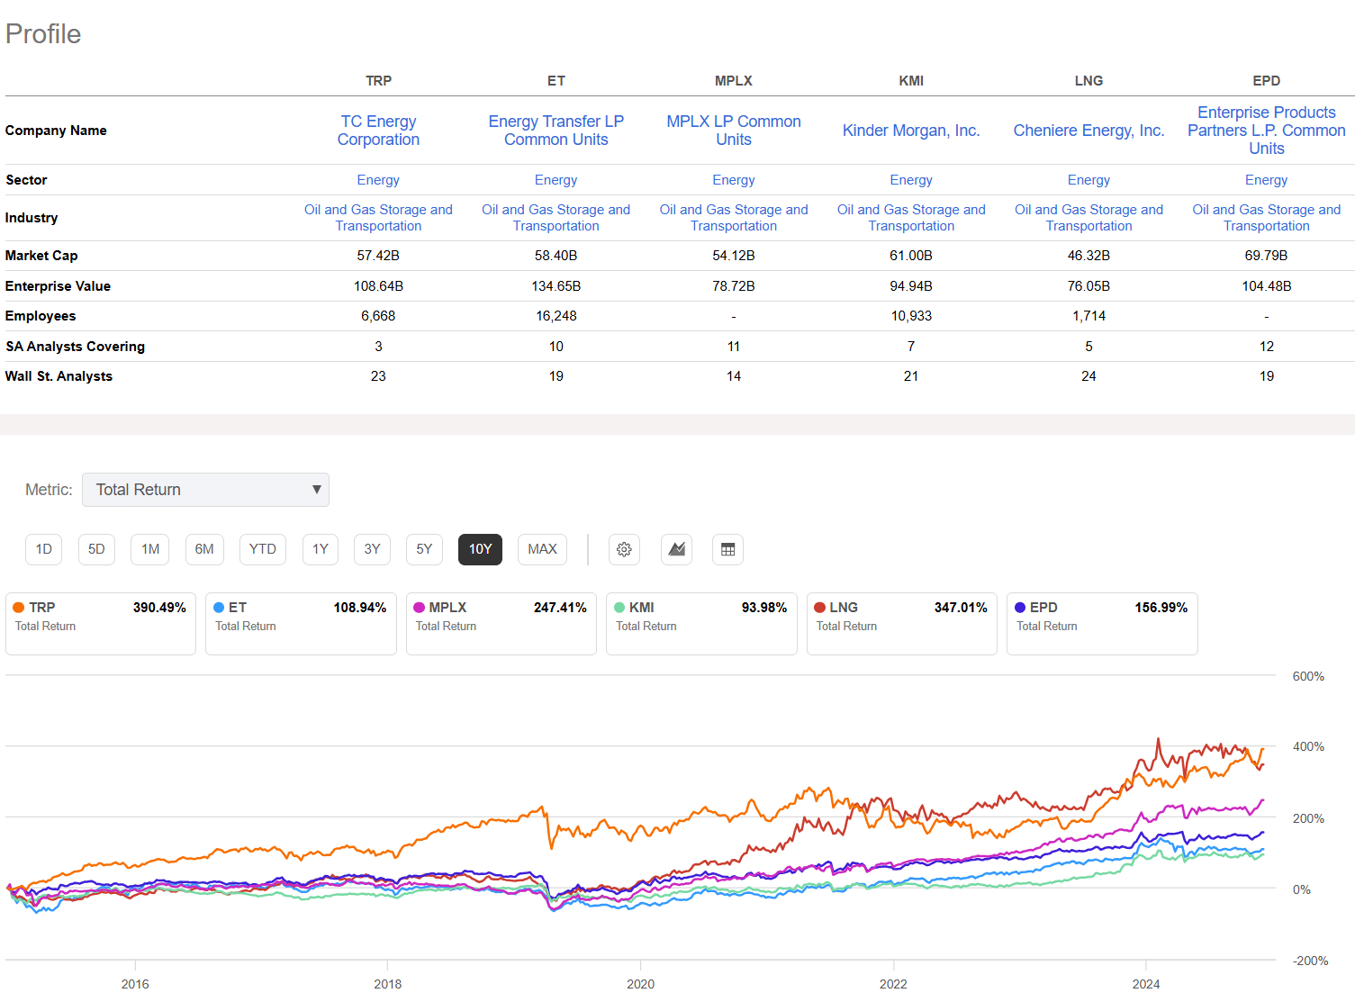Switch to the area chart view icon
Image resolution: width=1355 pixels, height=1002 pixels.
pos(676,549)
